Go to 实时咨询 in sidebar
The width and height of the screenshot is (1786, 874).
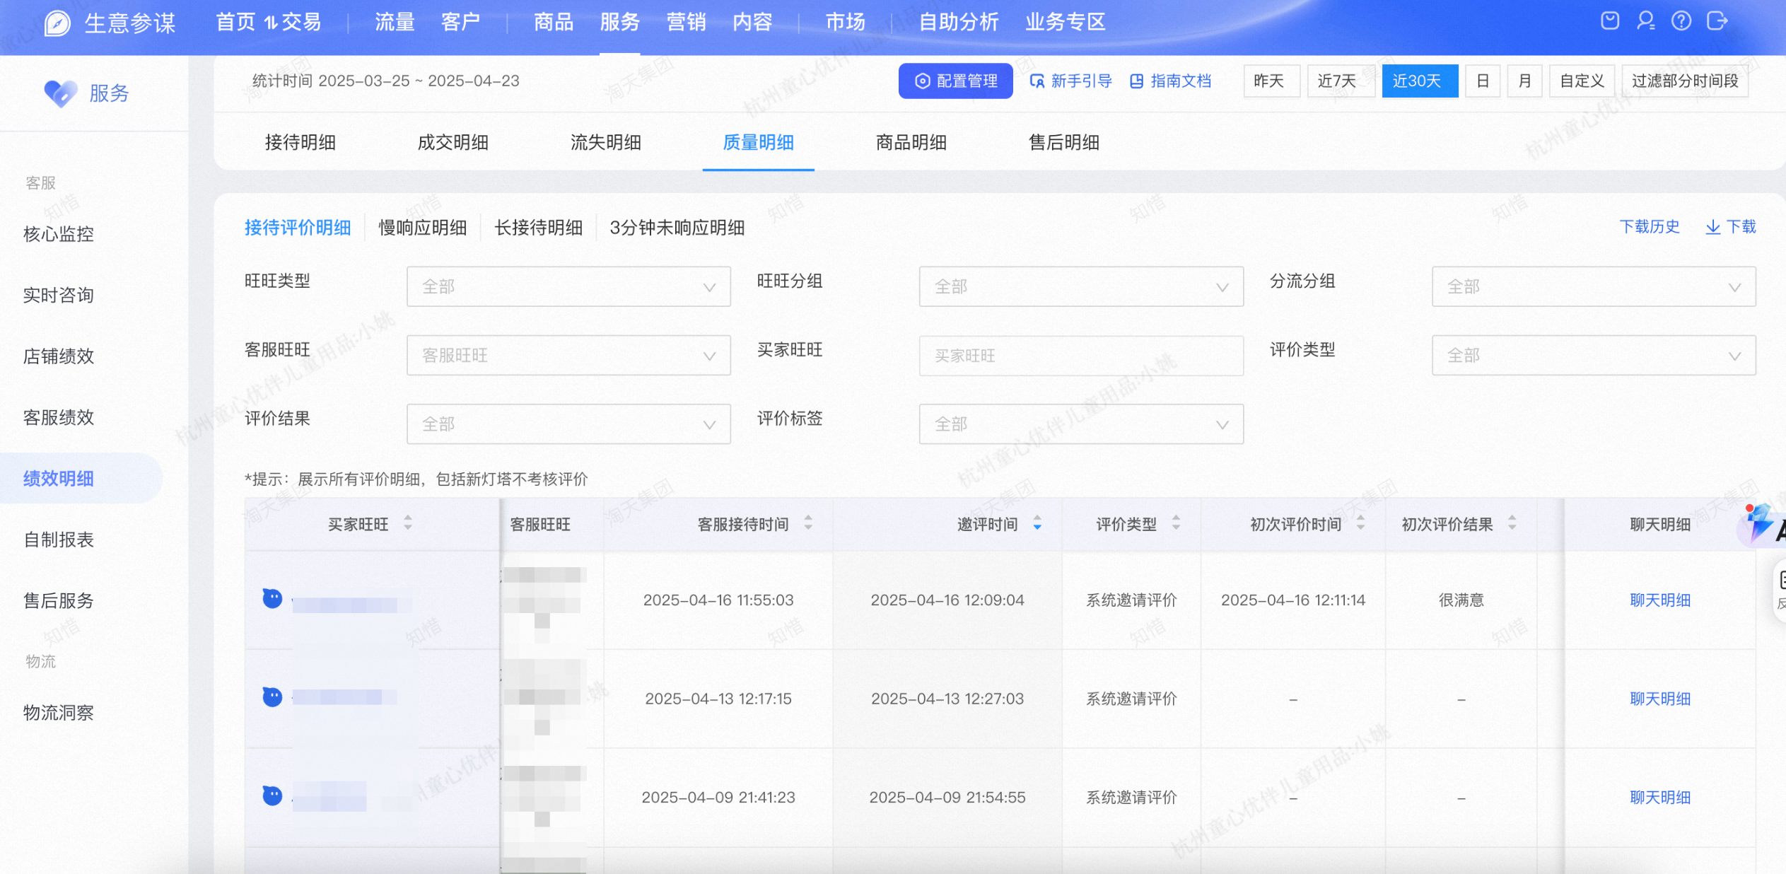59,295
